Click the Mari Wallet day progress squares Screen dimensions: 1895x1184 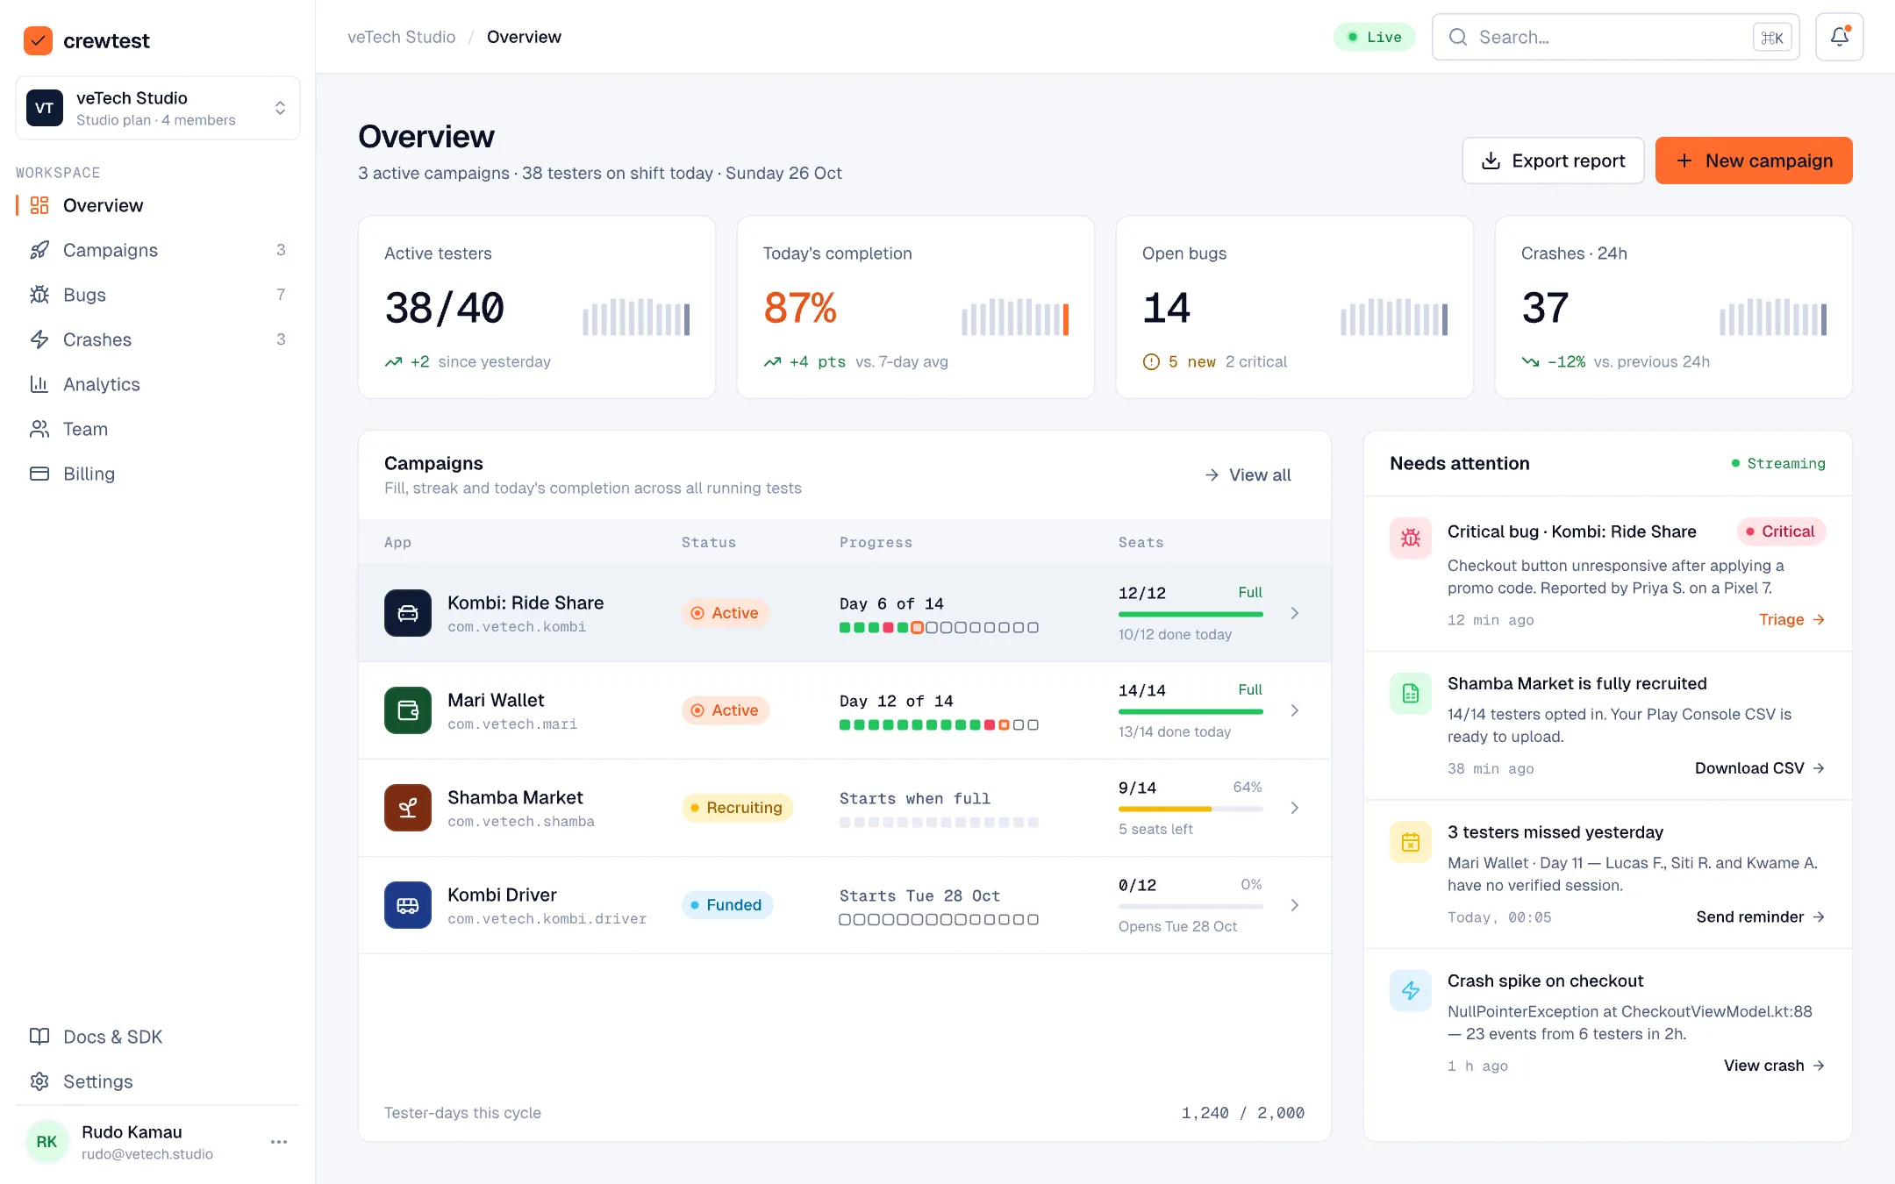[939, 725]
